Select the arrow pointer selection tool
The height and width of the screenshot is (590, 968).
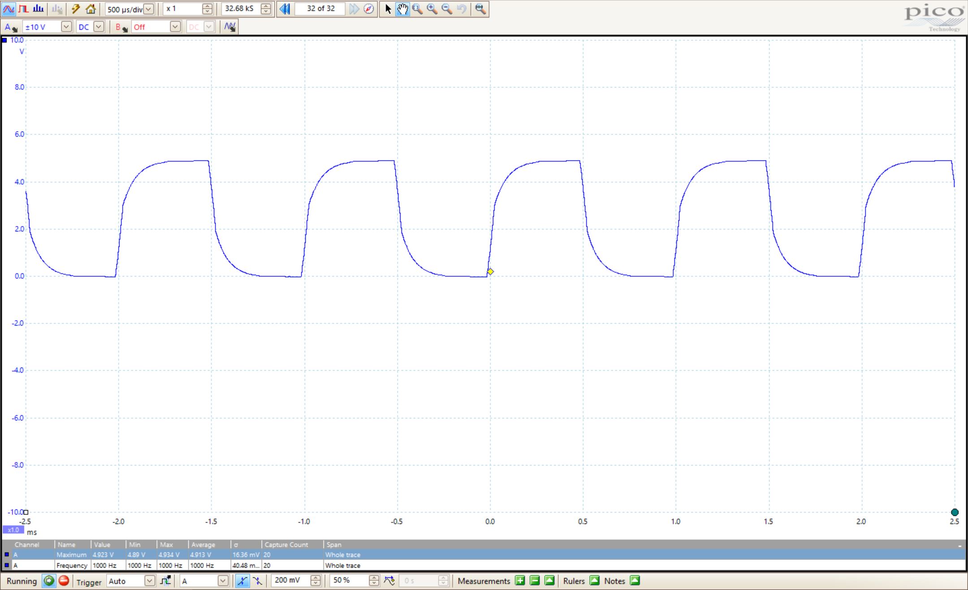388,9
